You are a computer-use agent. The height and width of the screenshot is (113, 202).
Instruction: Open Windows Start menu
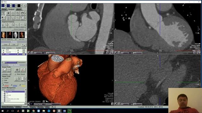click(3, 111)
